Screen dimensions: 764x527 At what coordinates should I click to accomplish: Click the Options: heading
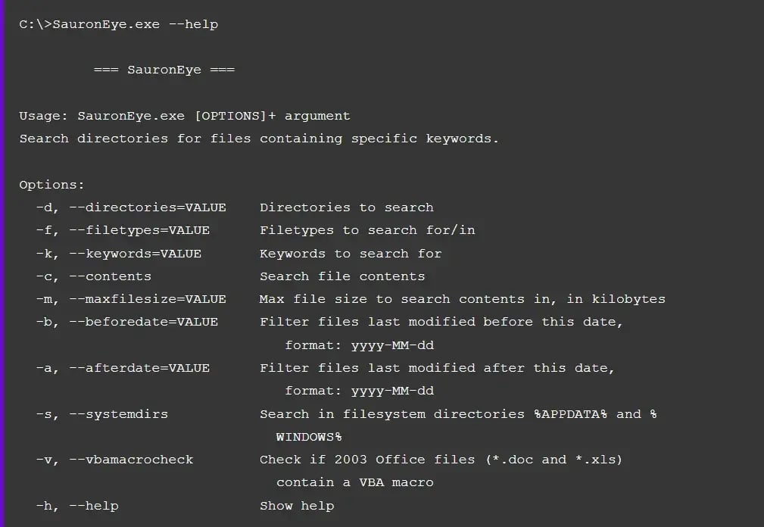click(x=51, y=185)
